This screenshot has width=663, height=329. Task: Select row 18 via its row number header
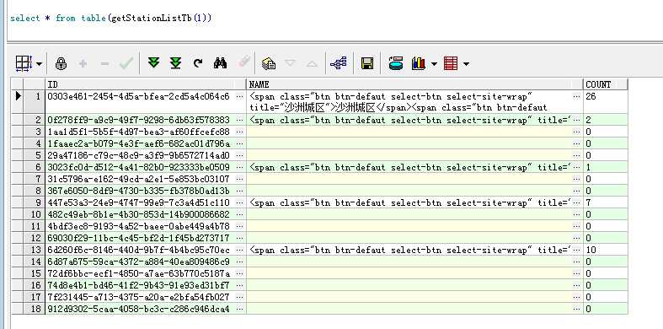point(34,309)
